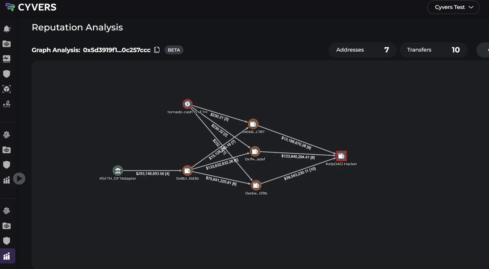Click the BETA badge next to the address
489x269 pixels.
(x=174, y=50)
